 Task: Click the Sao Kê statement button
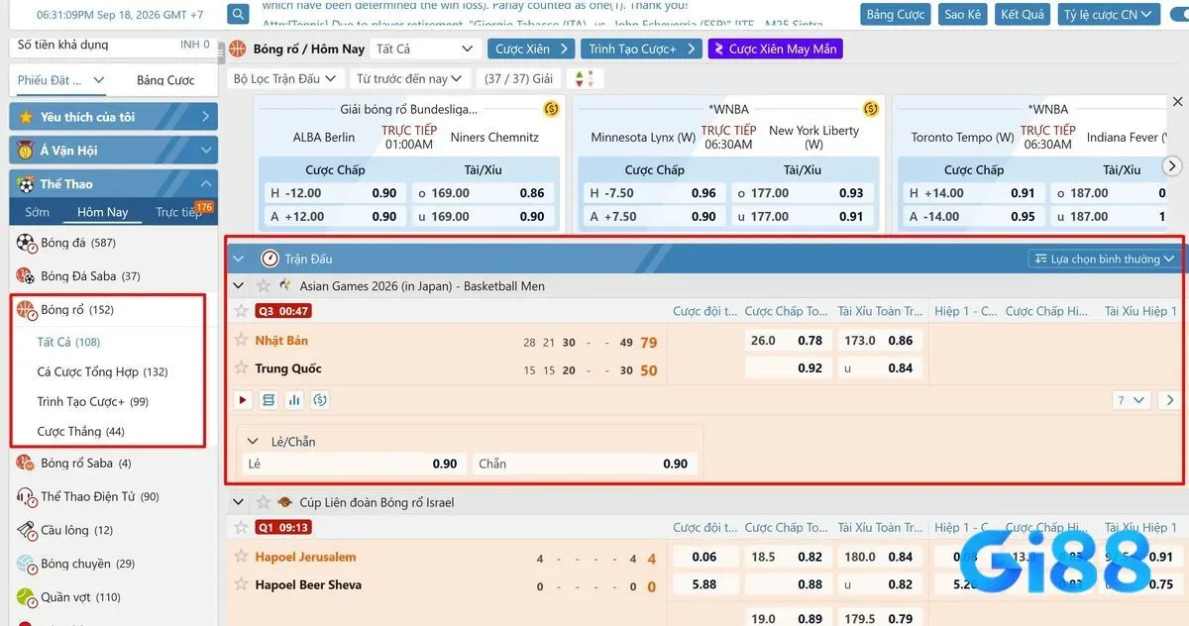tap(962, 15)
